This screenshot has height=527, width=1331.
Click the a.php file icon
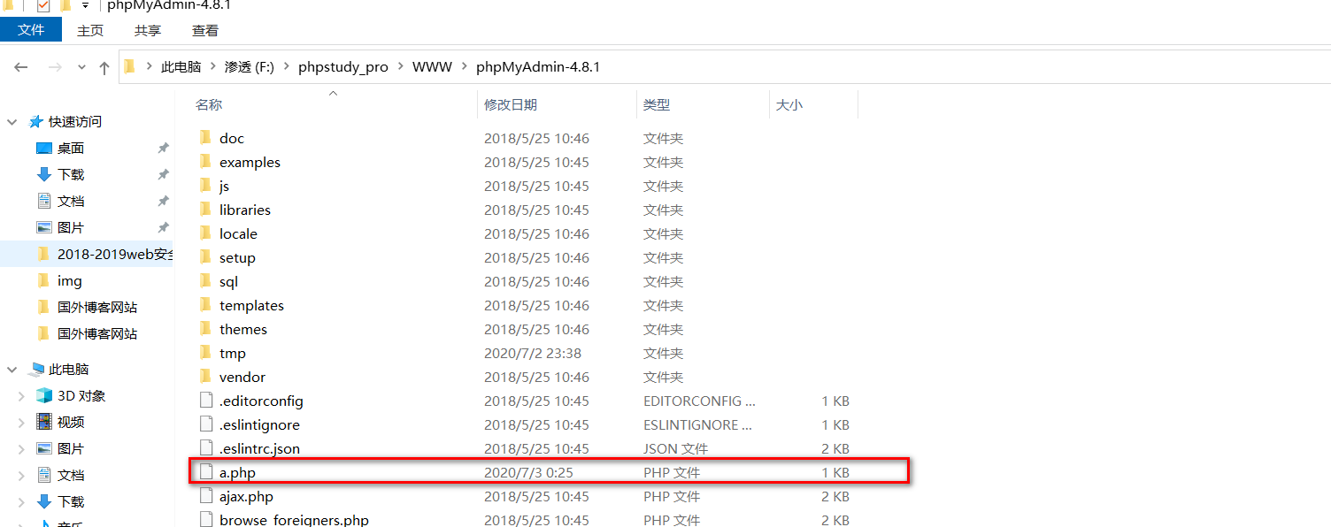pyautogui.click(x=206, y=472)
